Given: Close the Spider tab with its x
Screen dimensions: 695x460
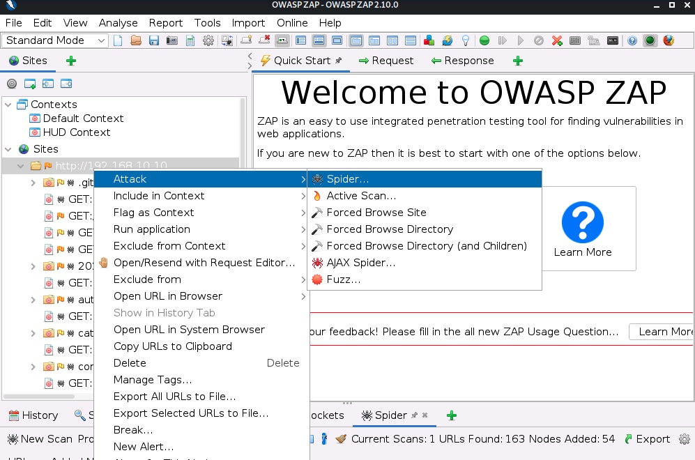Looking at the screenshot, I should (x=425, y=415).
